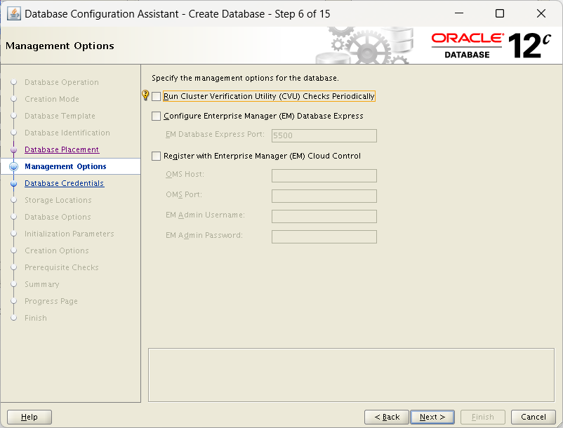Click Progress Page step label

[x=51, y=302]
